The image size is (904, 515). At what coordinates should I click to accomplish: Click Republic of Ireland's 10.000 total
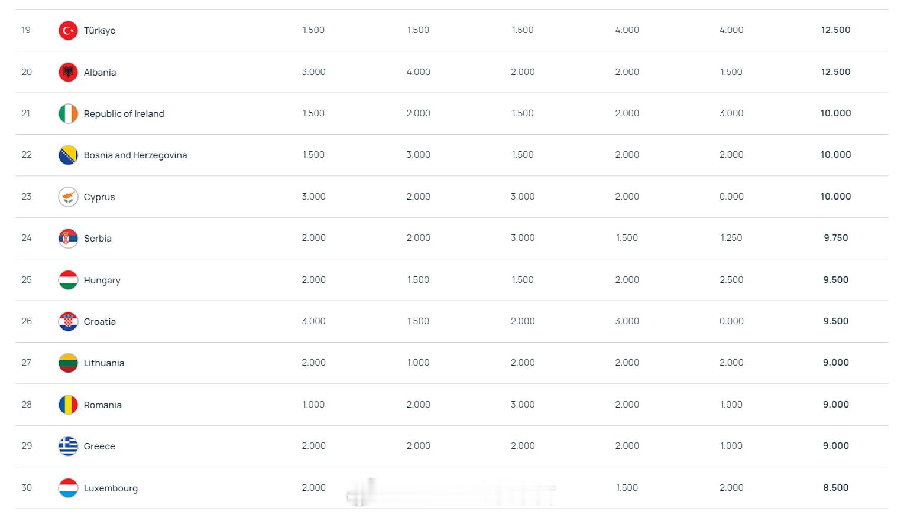pyautogui.click(x=835, y=113)
